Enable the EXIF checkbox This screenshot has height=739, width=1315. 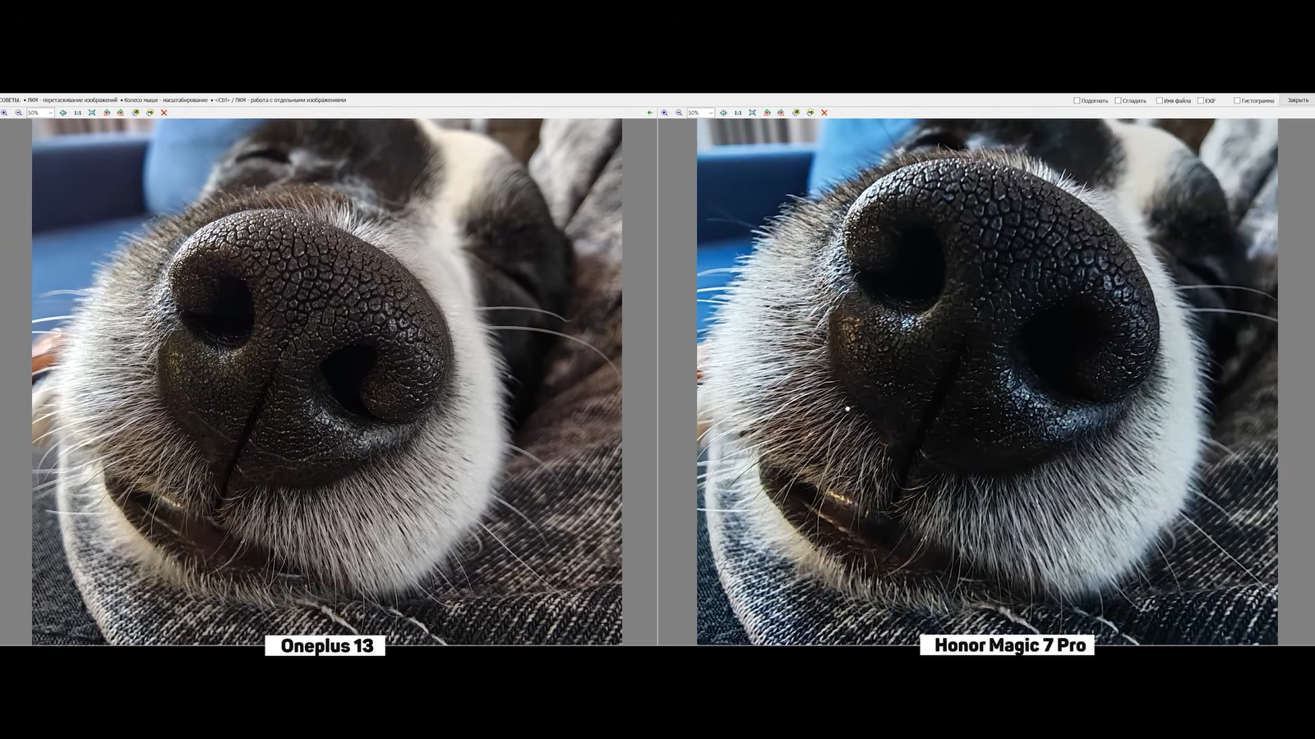pyautogui.click(x=1201, y=100)
